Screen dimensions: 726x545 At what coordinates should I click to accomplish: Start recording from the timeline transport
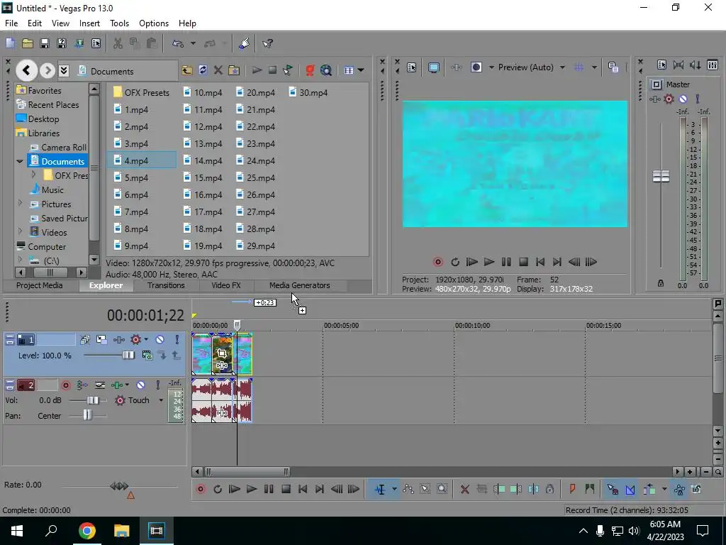(x=201, y=489)
